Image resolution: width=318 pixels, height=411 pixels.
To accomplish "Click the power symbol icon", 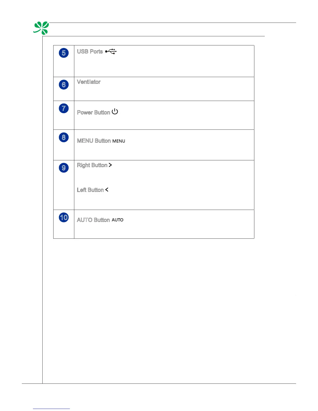I will tap(115, 112).
